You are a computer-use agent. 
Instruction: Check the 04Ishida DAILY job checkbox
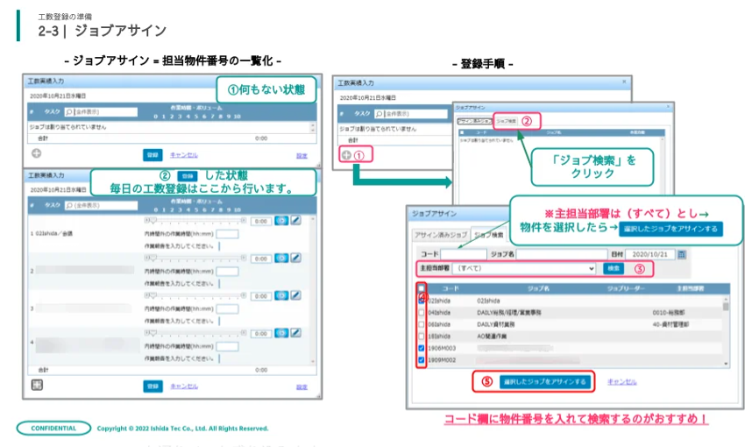[422, 312]
